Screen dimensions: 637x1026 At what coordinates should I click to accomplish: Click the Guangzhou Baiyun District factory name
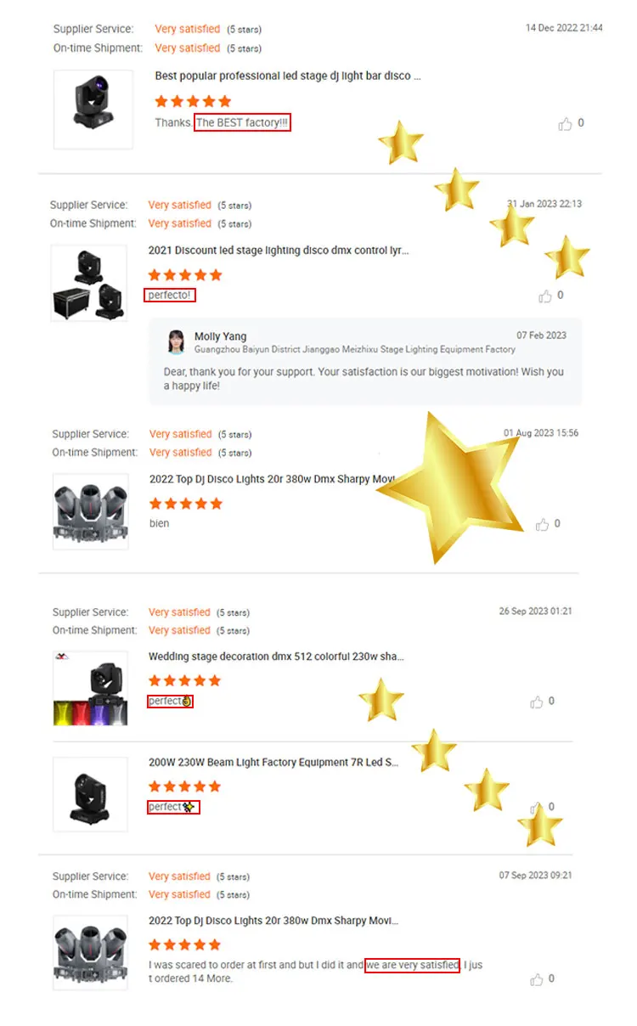pyautogui.click(x=354, y=349)
